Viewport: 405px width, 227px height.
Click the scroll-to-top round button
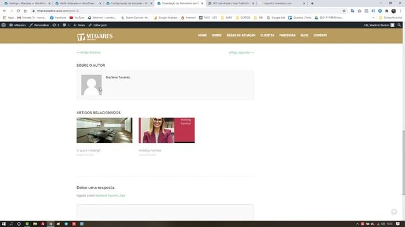[394, 212]
